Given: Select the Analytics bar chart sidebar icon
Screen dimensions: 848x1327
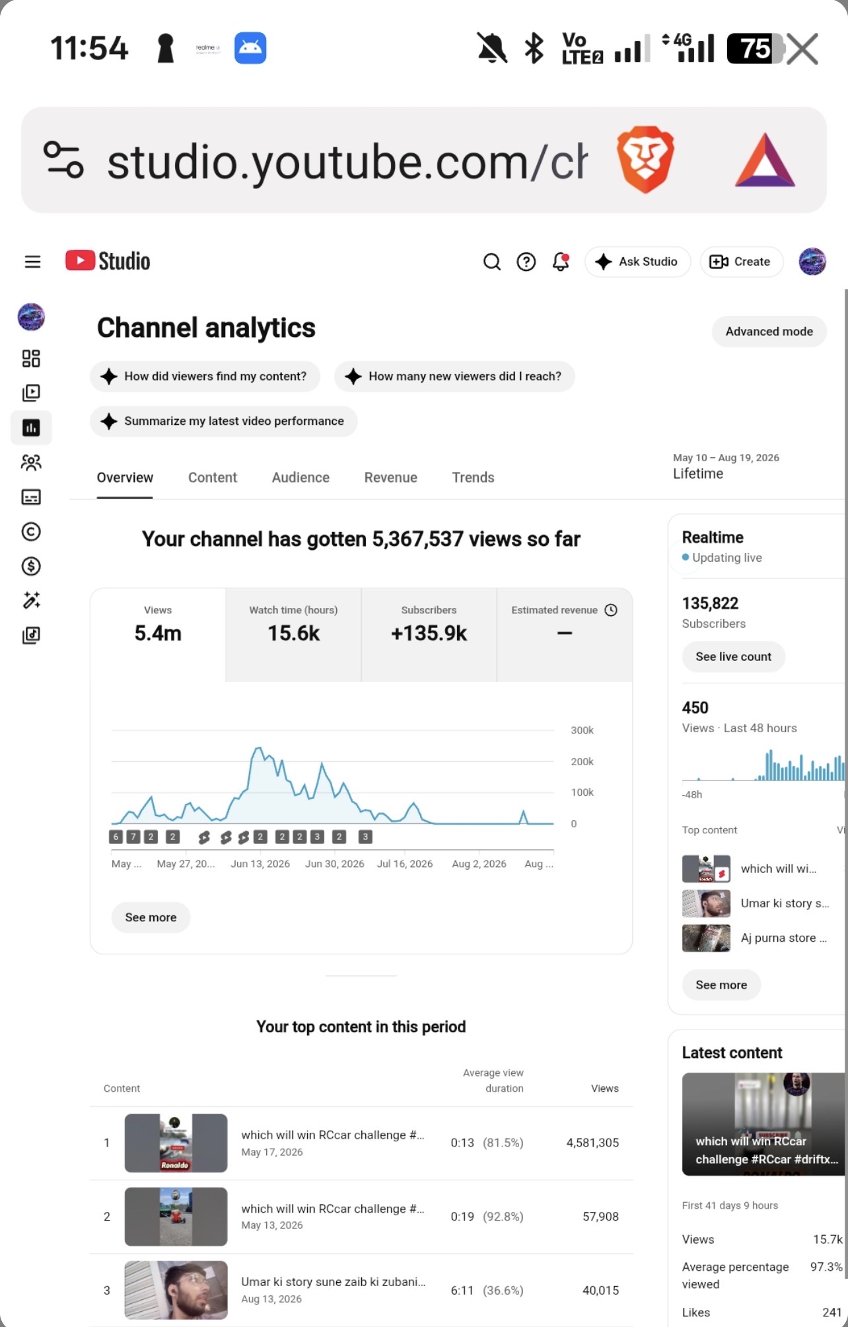Looking at the screenshot, I should point(31,428).
